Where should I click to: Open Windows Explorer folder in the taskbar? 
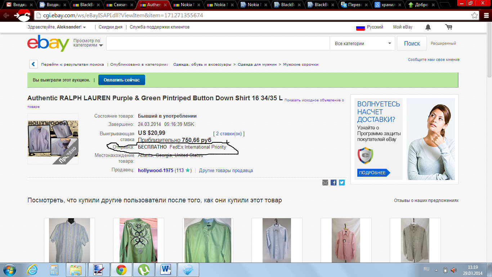pyautogui.click(x=76, y=269)
